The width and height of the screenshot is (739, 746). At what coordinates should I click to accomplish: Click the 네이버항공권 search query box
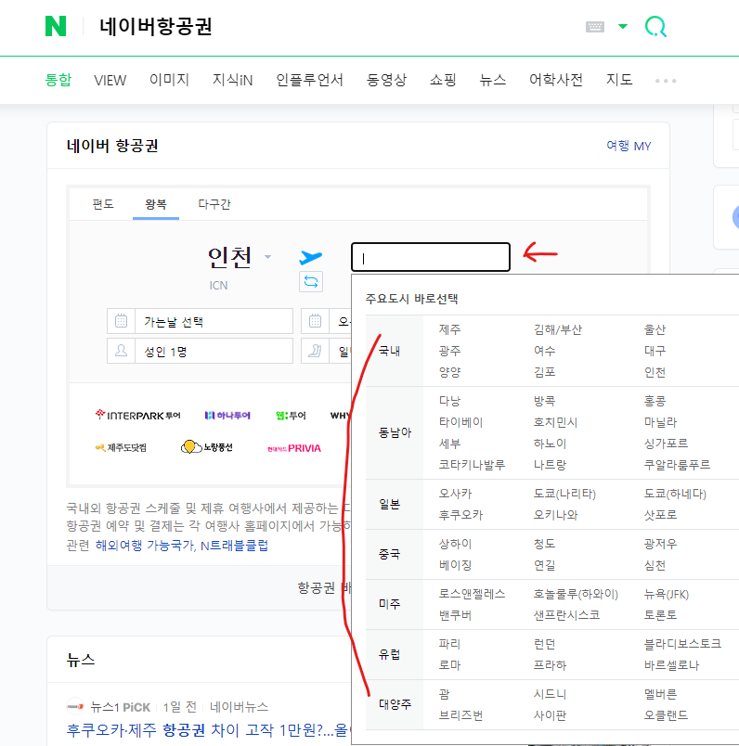click(156, 26)
